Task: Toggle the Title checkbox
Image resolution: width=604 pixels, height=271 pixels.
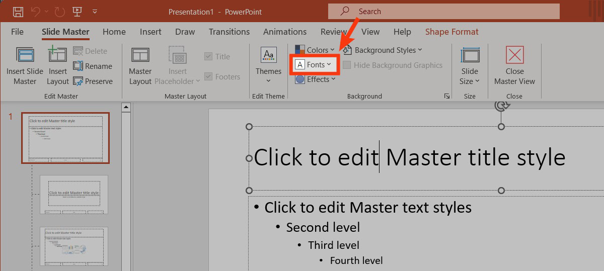Action: pos(208,57)
